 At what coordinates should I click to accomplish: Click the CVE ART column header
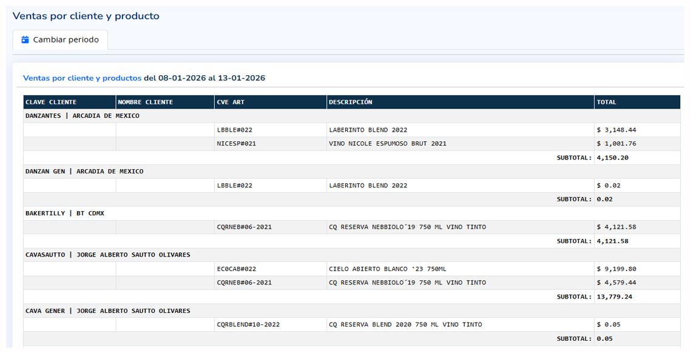231,102
